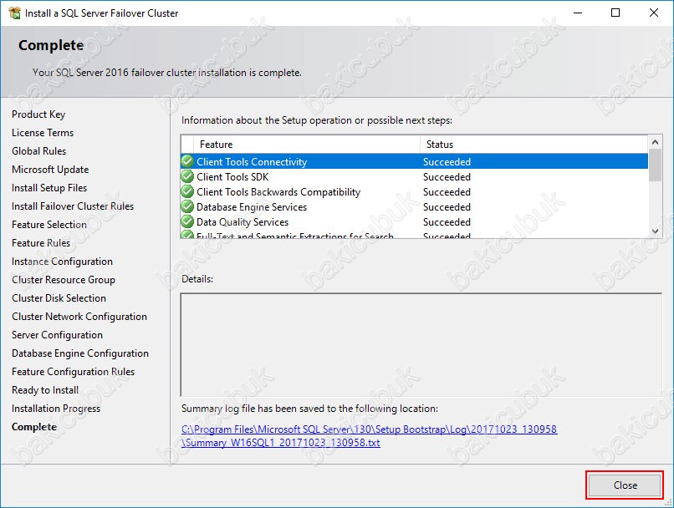
Task: Click the Feature column header
Action: pos(307,145)
